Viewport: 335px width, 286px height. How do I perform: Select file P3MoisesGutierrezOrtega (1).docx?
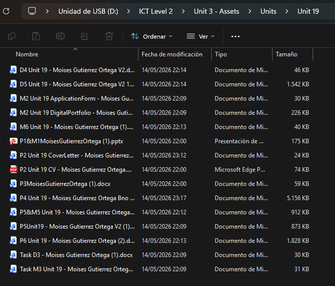point(65,184)
